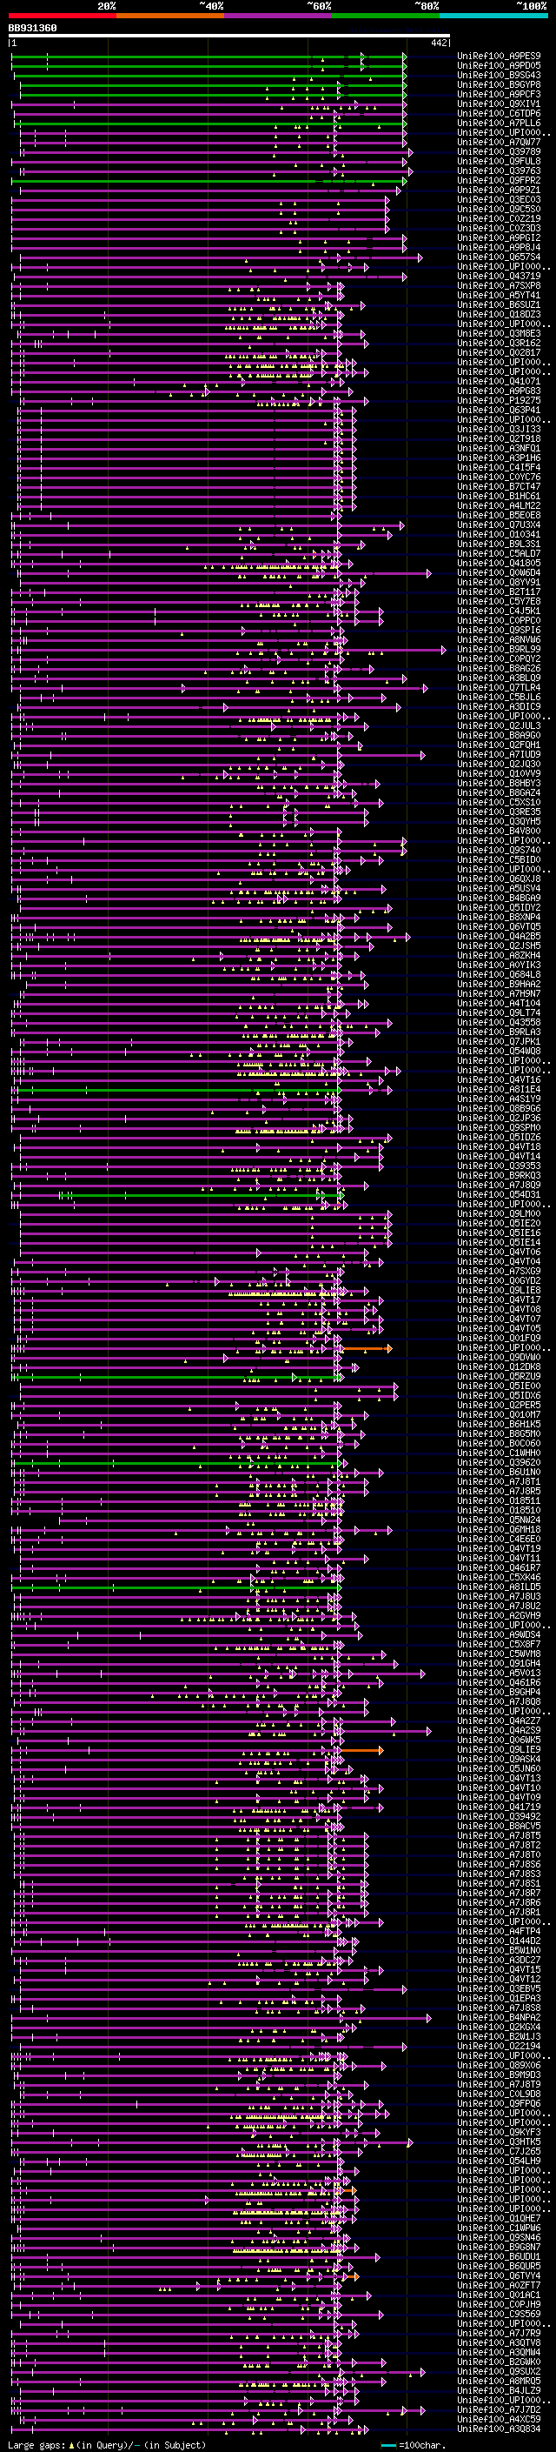Open the UniRef100_C9S569 entry

pos(499,2314)
